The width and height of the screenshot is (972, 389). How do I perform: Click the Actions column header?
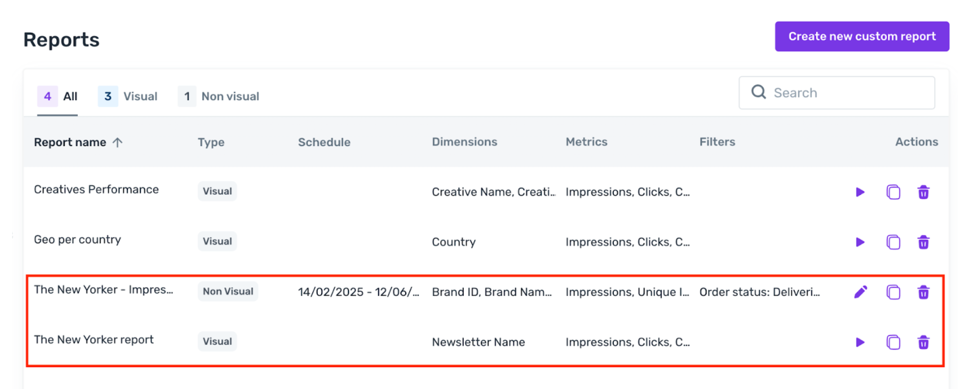pos(916,142)
